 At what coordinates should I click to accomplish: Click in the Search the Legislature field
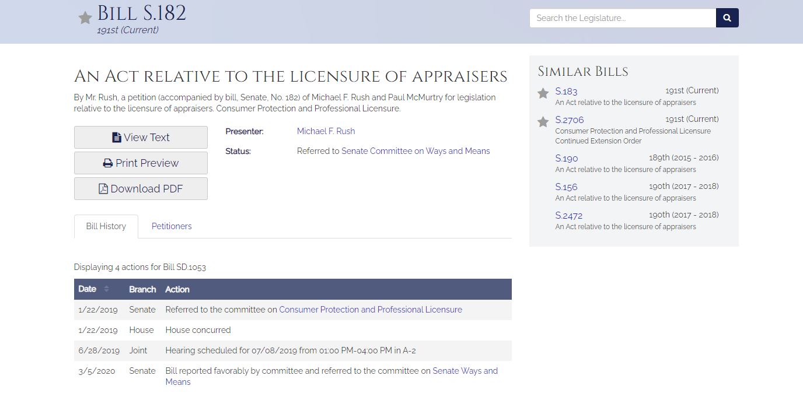pos(622,18)
